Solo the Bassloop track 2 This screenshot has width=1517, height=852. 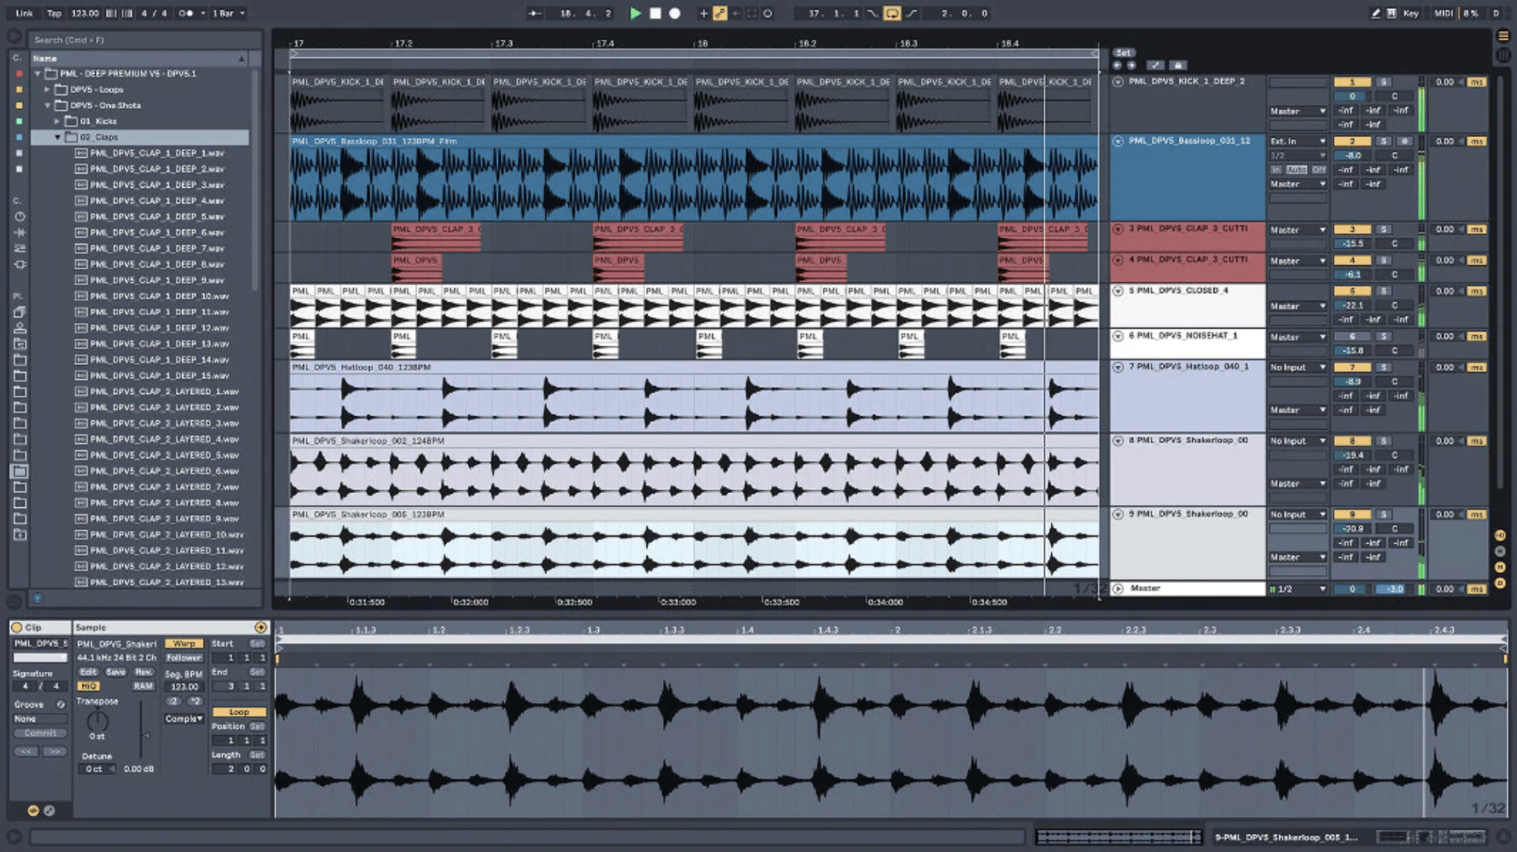(1384, 142)
